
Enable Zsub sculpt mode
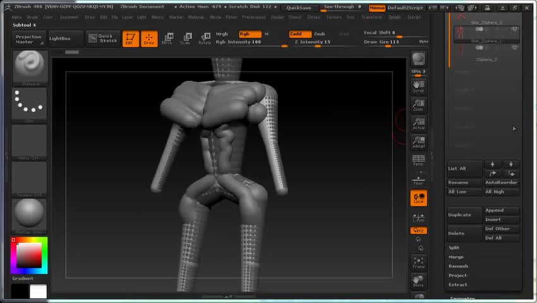coord(319,33)
